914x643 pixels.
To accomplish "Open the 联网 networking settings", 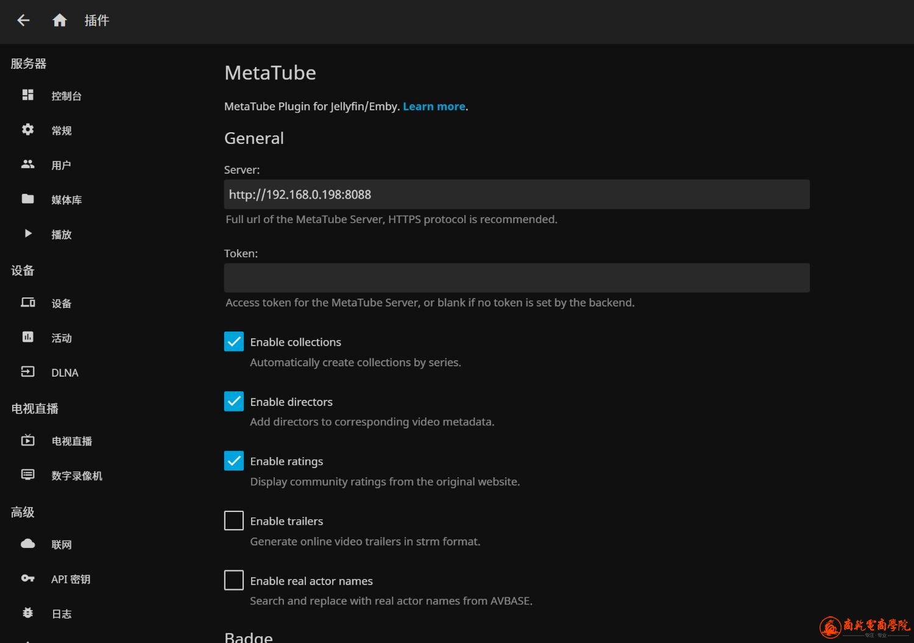I will pyautogui.click(x=61, y=544).
